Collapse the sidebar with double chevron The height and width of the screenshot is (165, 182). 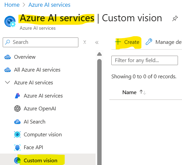point(97,43)
